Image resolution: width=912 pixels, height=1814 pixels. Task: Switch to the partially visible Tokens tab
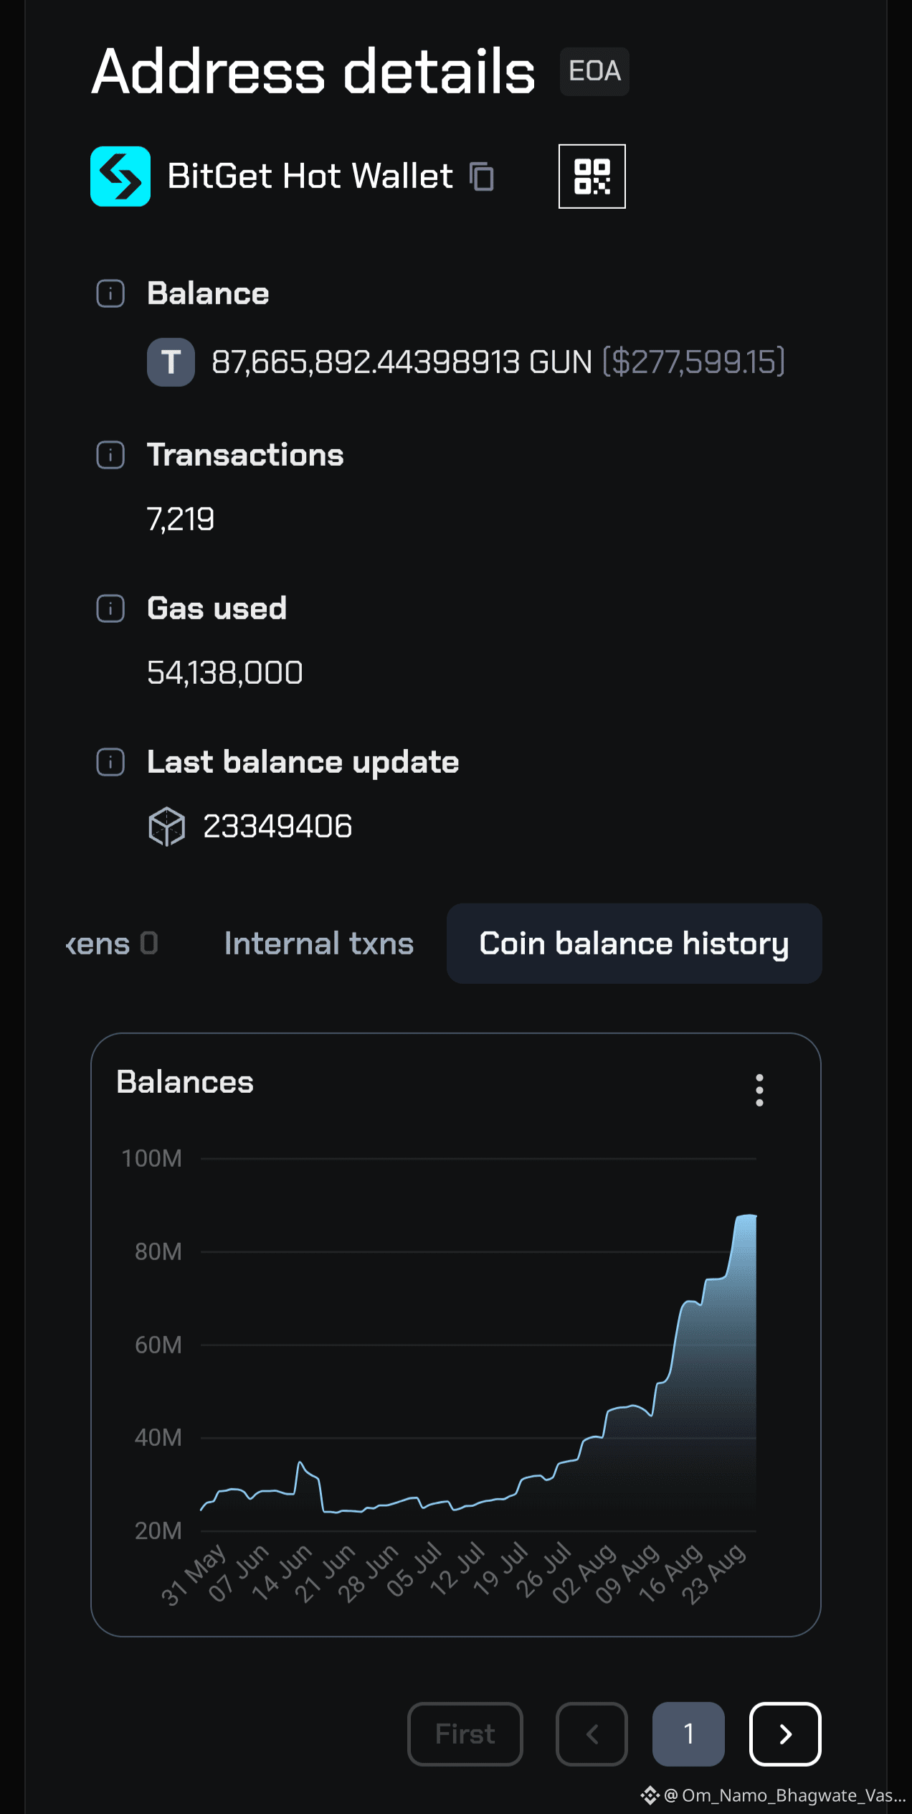[111, 944]
